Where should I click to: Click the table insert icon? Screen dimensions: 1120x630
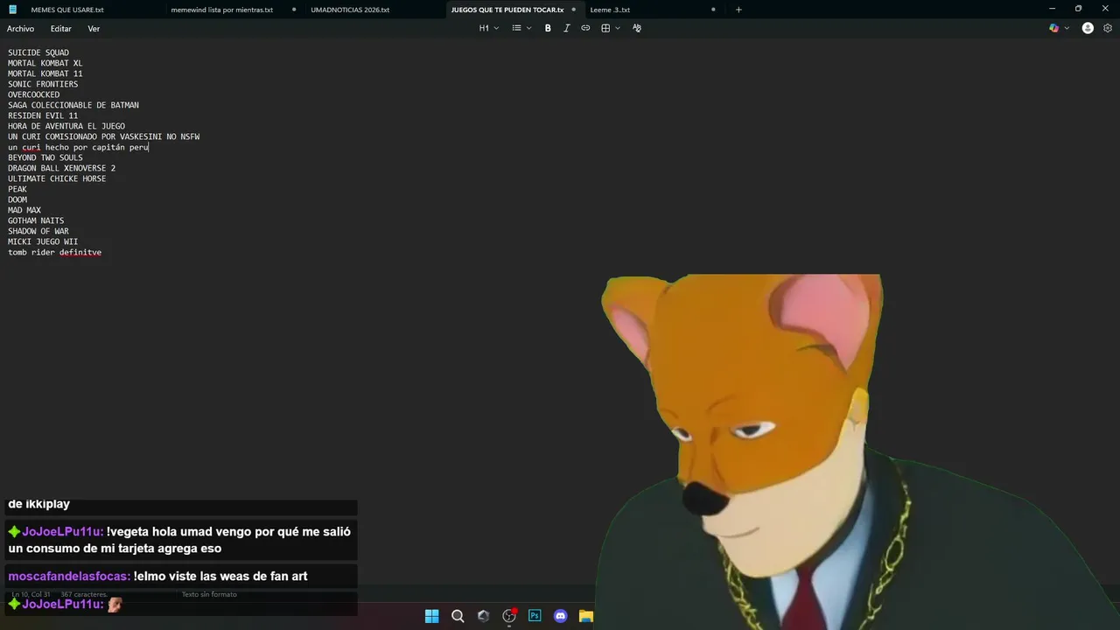coord(605,28)
